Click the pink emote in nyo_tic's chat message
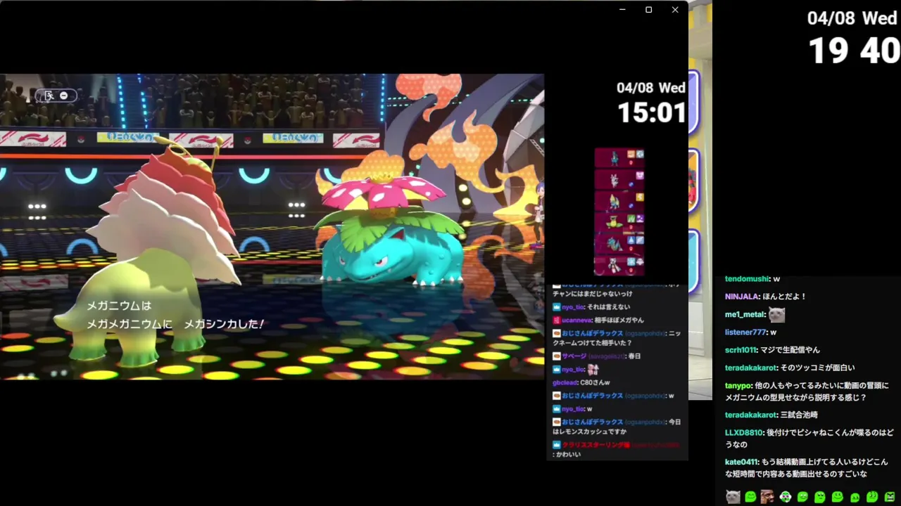 pyautogui.click(x=593, y=369)
